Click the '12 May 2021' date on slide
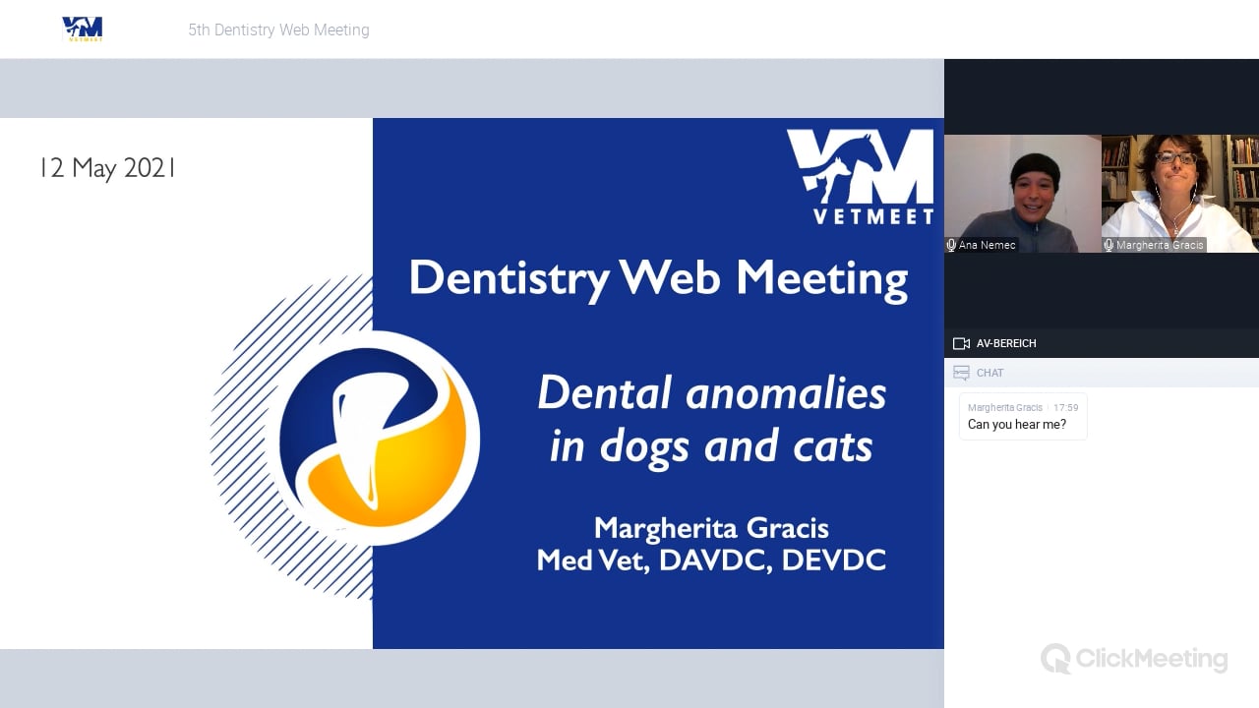This screenshot has height=708, width=1259. click(x=108, y=168)
